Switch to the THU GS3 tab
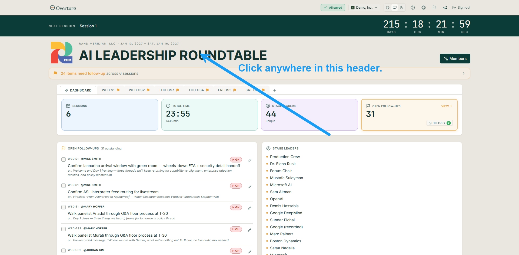Screen dimensions: 519x255 coord(169,90)
